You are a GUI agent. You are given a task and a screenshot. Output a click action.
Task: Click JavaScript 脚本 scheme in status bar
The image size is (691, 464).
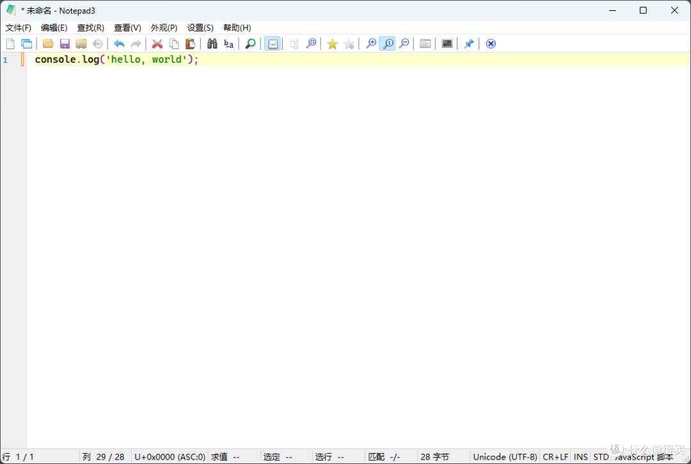coord(644,457)
